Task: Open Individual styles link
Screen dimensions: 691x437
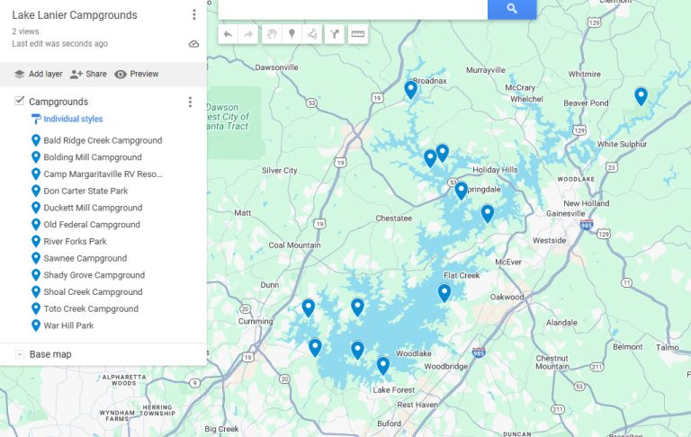Action: pos(73,119)
